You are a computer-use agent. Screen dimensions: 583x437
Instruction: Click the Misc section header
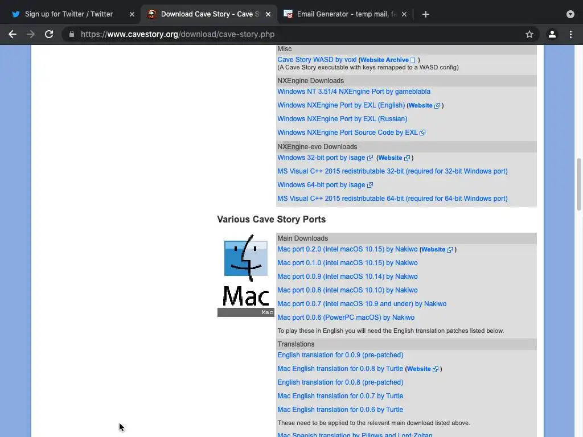407,49
